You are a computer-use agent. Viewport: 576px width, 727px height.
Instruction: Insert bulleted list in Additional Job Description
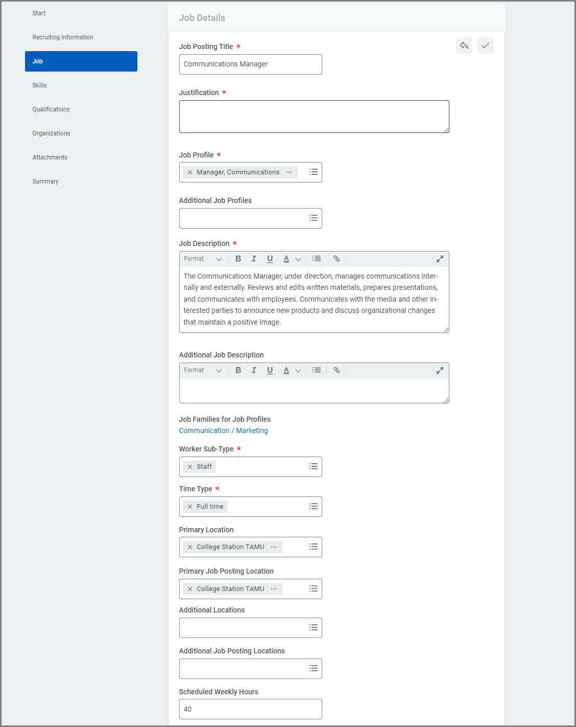[x=317, y=370]
